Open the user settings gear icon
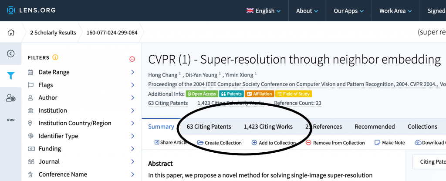This screenshot has width=446, height=181. click(11, 98)
